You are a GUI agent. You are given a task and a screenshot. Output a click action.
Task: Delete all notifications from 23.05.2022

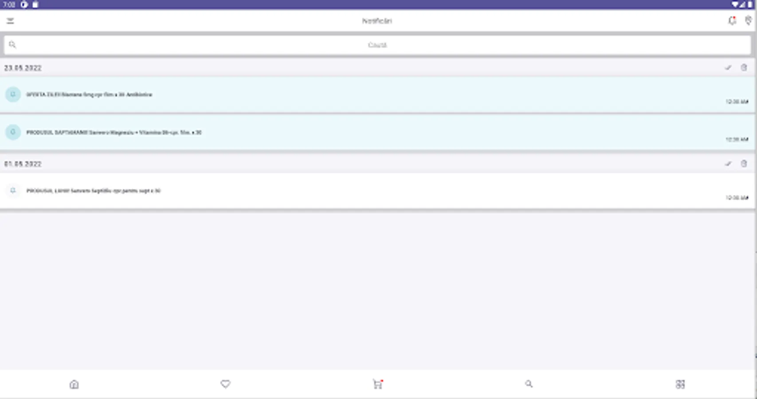point(744,68)
